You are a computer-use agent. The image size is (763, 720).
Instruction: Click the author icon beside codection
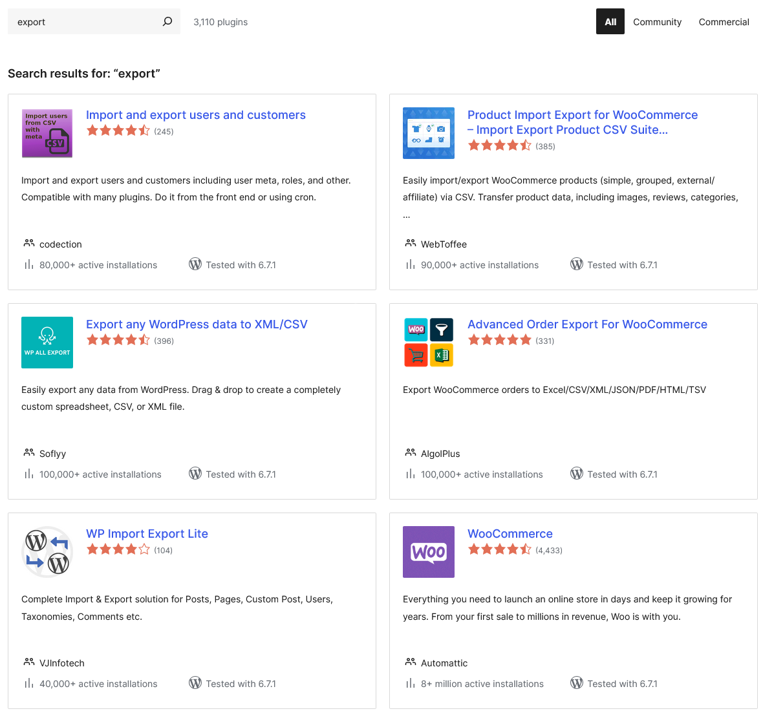[29, 243]
